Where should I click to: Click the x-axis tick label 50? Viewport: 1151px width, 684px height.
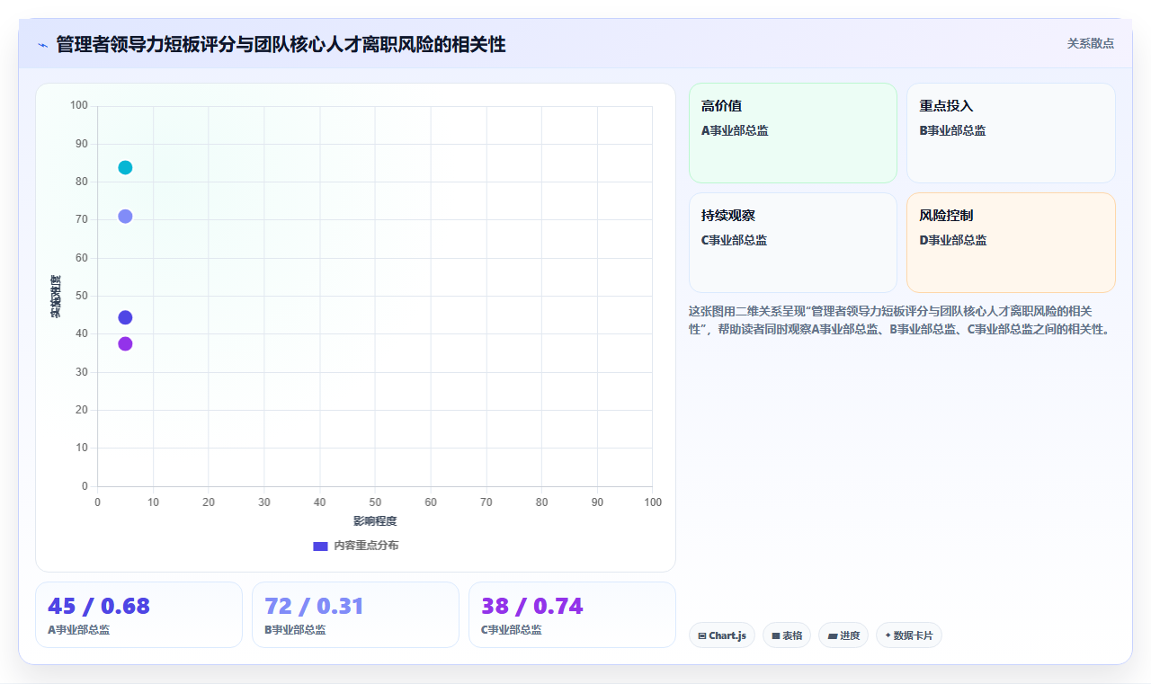click(375, 502)
